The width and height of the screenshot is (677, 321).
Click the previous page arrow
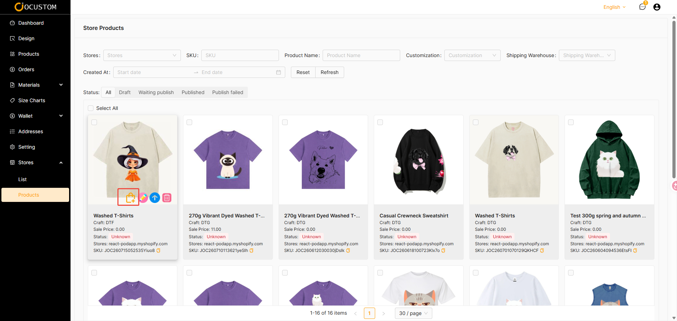click(355, 313)
